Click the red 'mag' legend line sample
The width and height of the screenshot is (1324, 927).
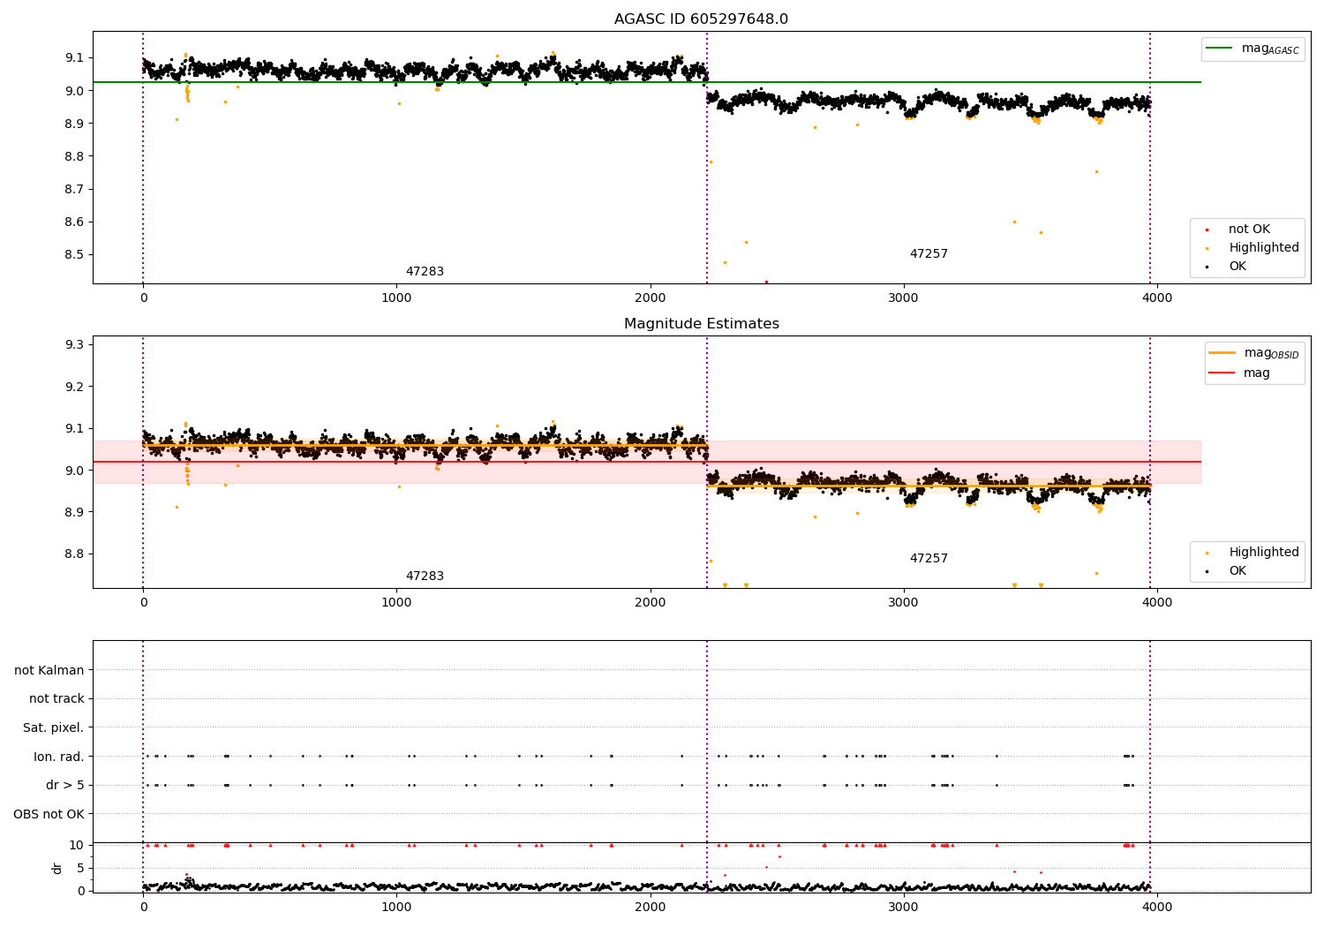(x=1222, y=373)
